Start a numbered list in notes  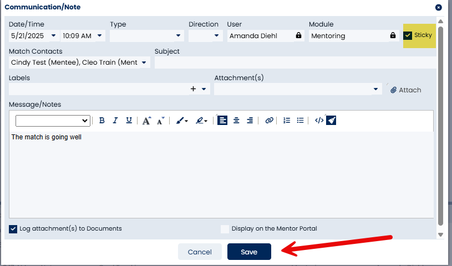click(287, 121)
